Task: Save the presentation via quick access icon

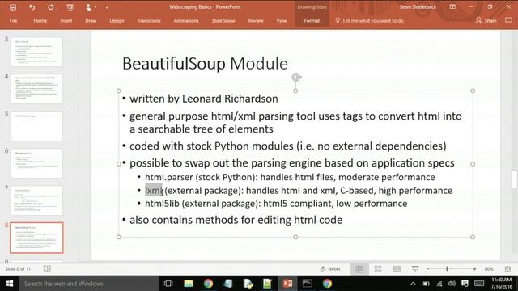Action: pyautogui.click(x=13, y=7)
